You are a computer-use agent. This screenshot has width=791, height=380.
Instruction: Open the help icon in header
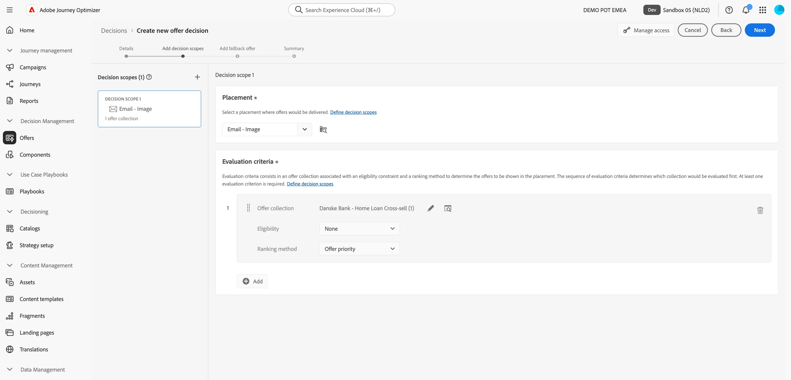click(729, 10)
